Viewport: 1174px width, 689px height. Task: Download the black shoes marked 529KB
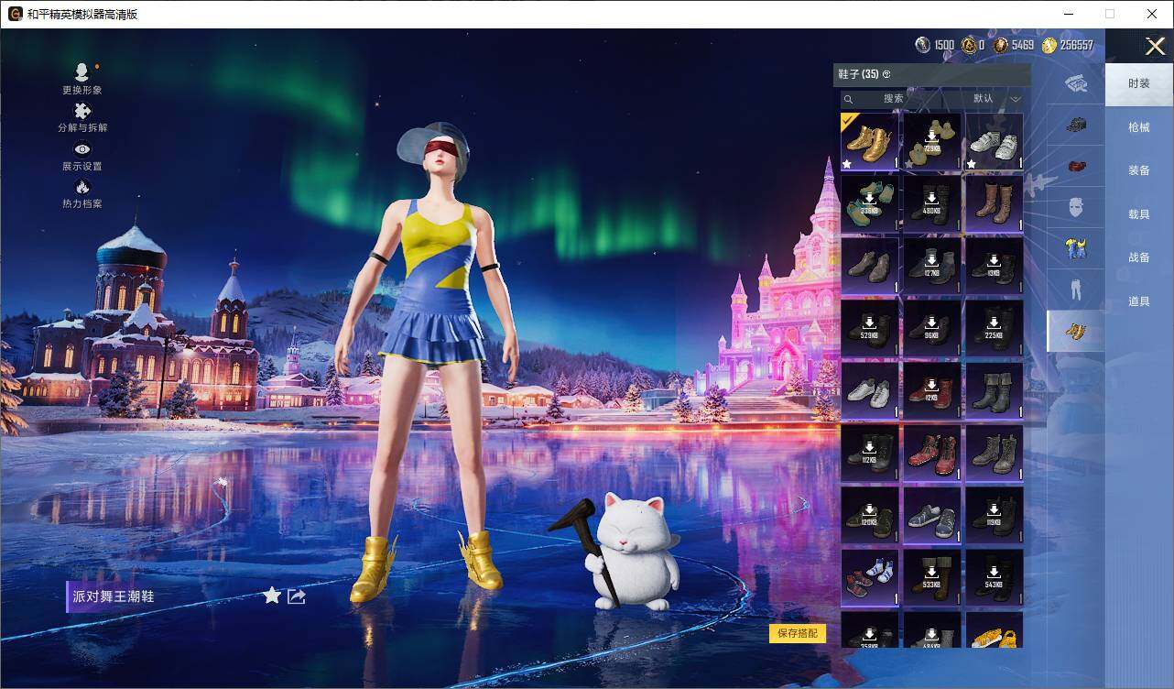870,329
